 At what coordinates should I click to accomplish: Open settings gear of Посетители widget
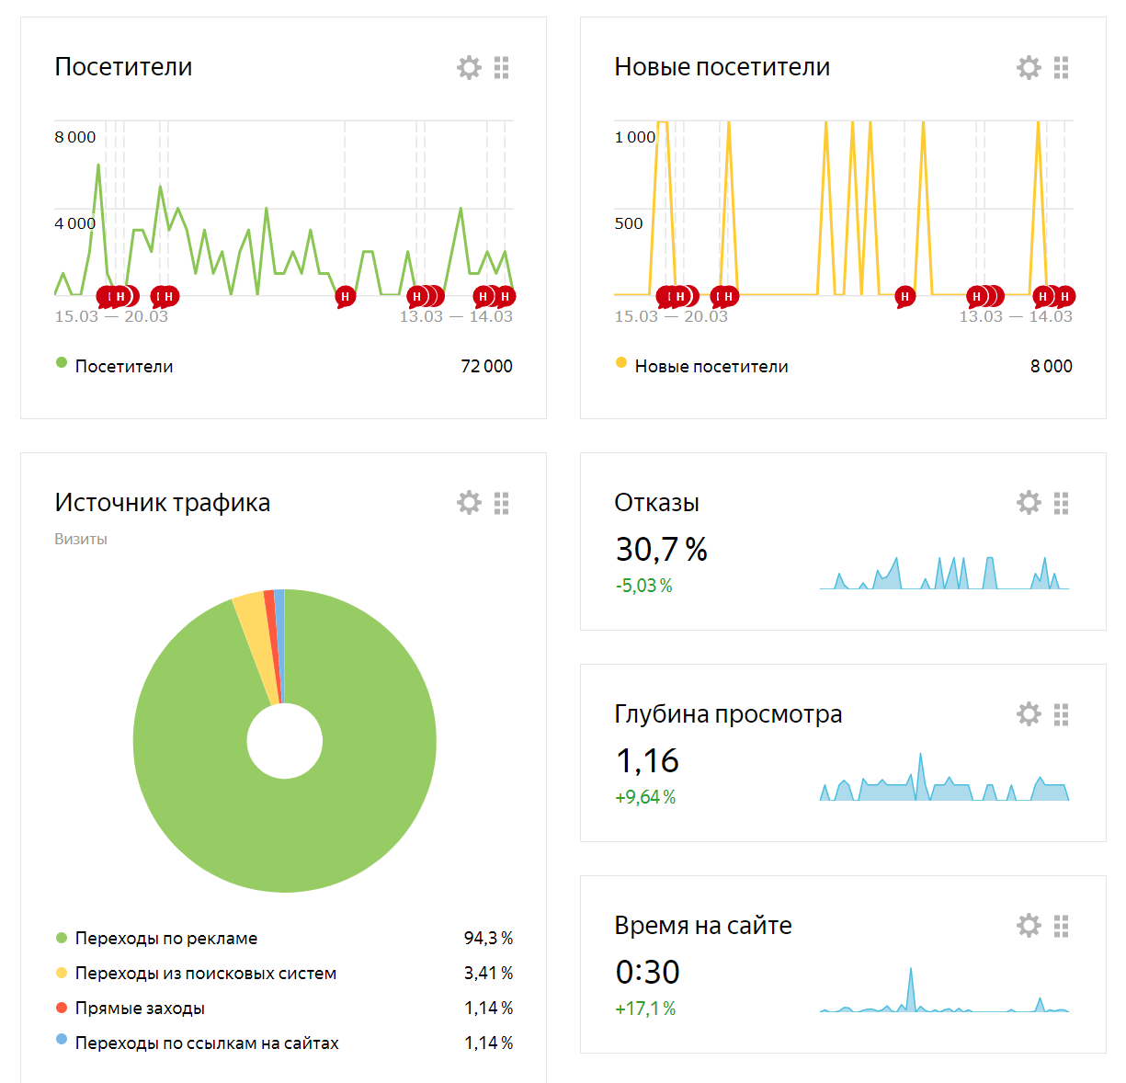469,67
